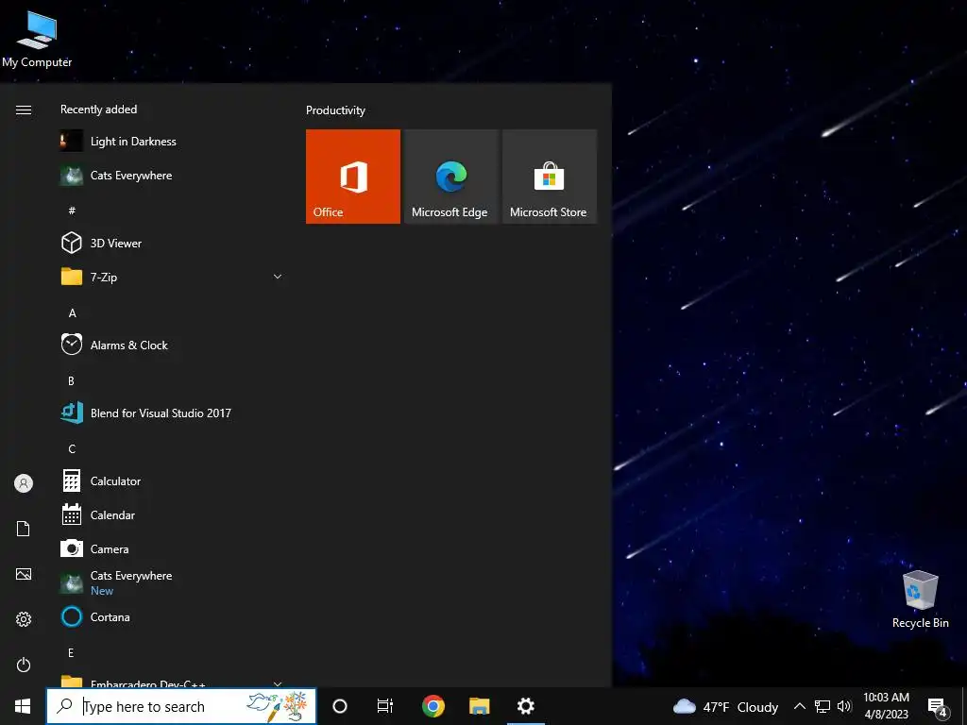Click the Recently added heading
Image resolution: width=967 pixels, height=725 pixels.
click(x=98, y=110)
